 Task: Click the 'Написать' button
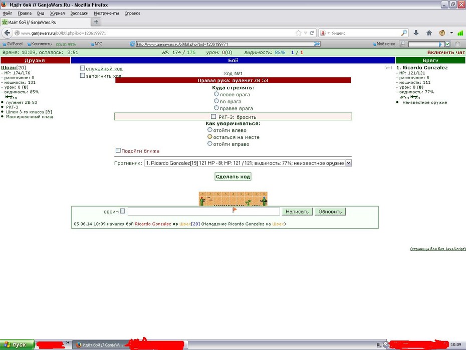[297, 212]
